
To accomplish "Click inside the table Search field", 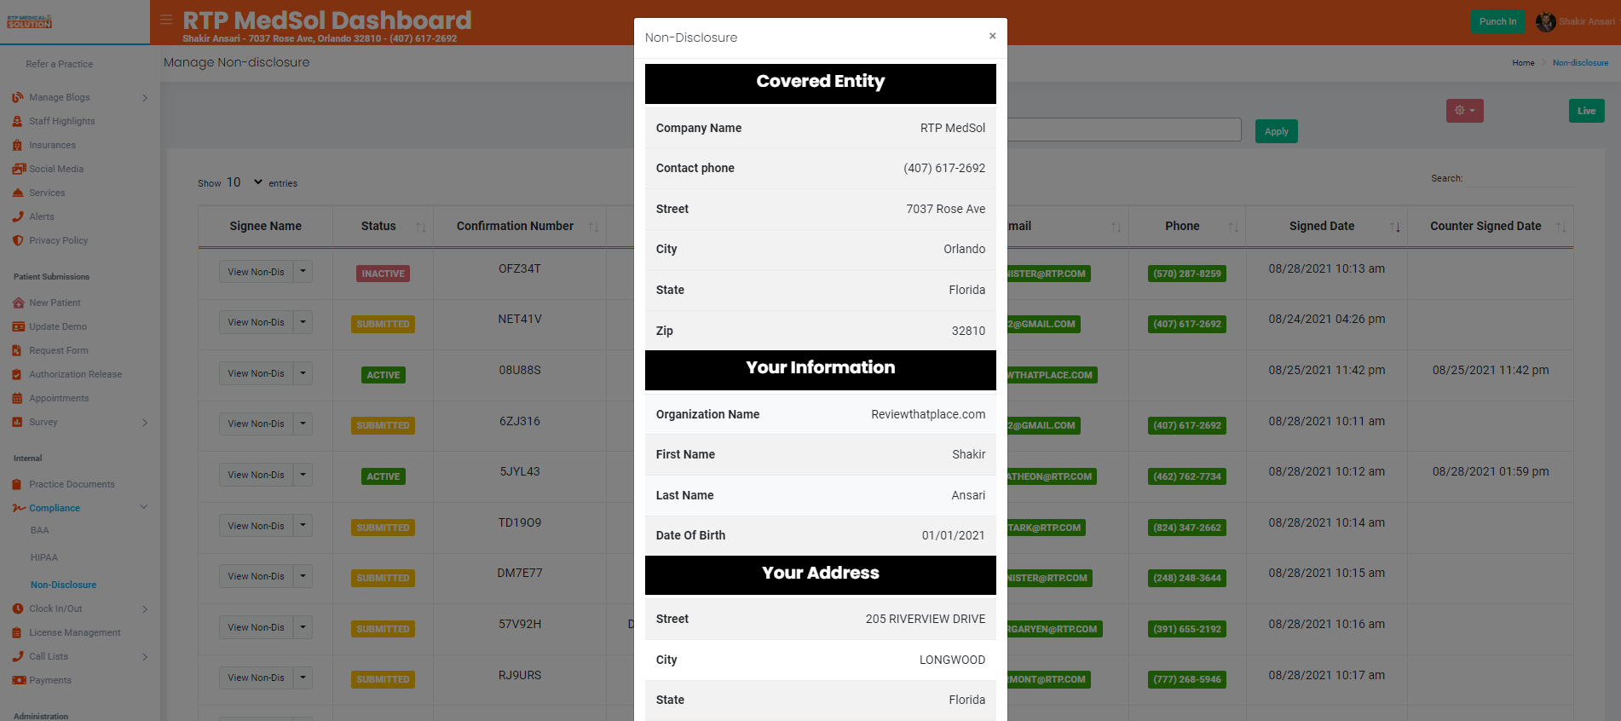I will [1520, 178].
